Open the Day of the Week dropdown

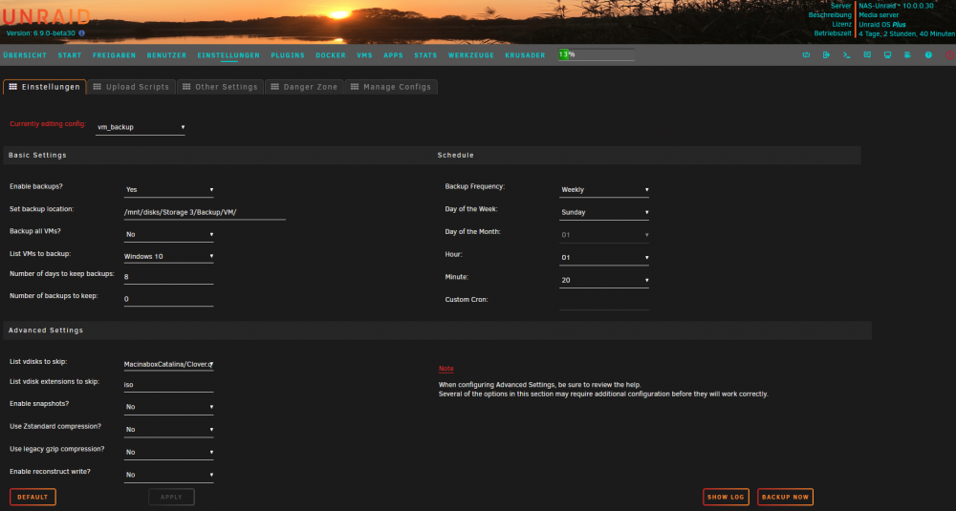point(603,212)
